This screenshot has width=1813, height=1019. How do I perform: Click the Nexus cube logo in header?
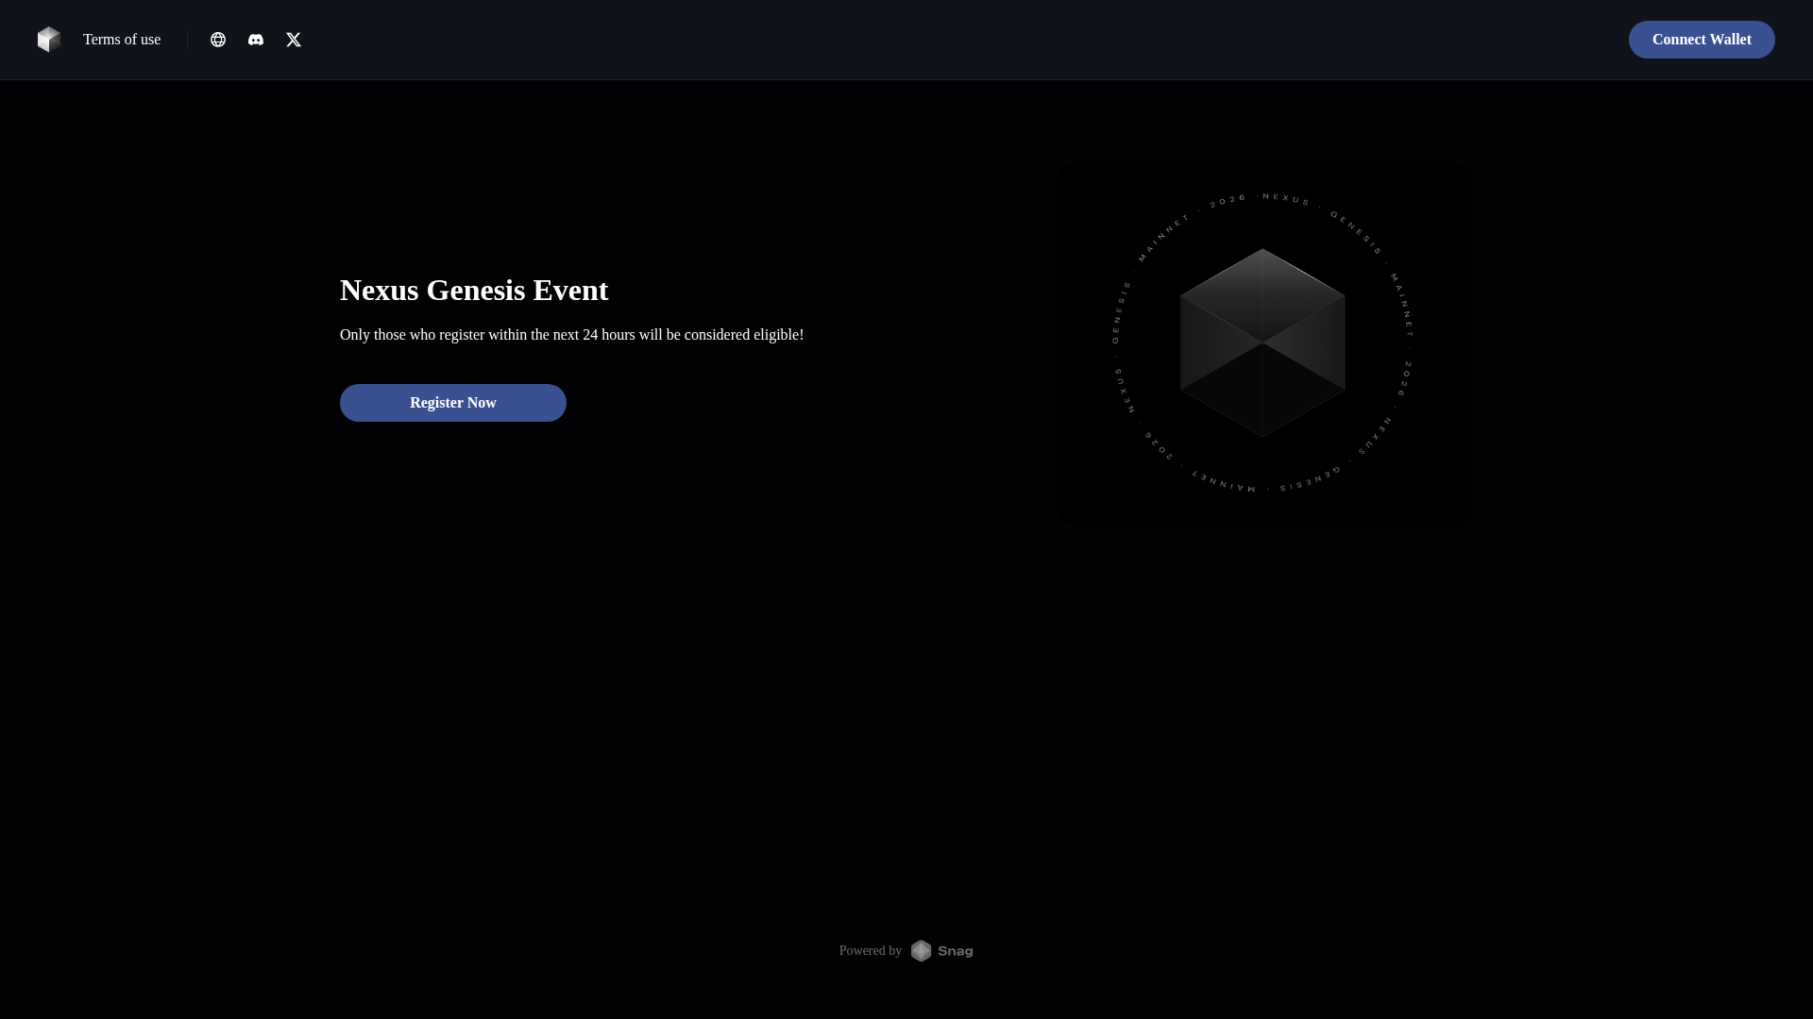pos(49,40)
